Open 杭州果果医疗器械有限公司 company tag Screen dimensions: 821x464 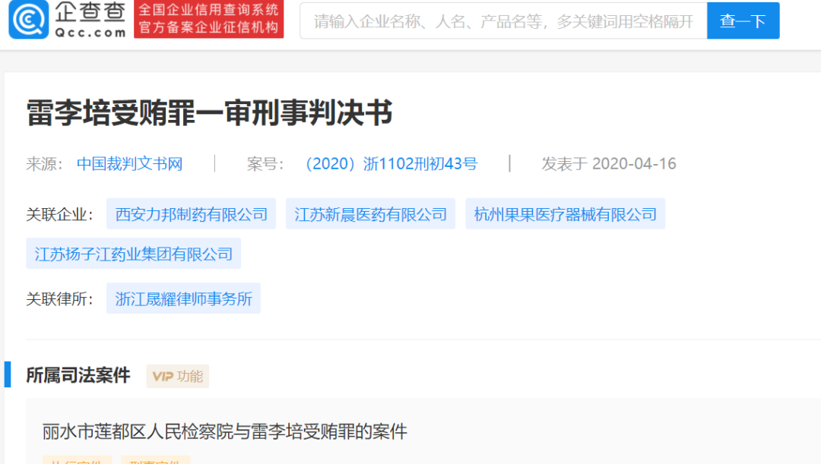point(566,214)
